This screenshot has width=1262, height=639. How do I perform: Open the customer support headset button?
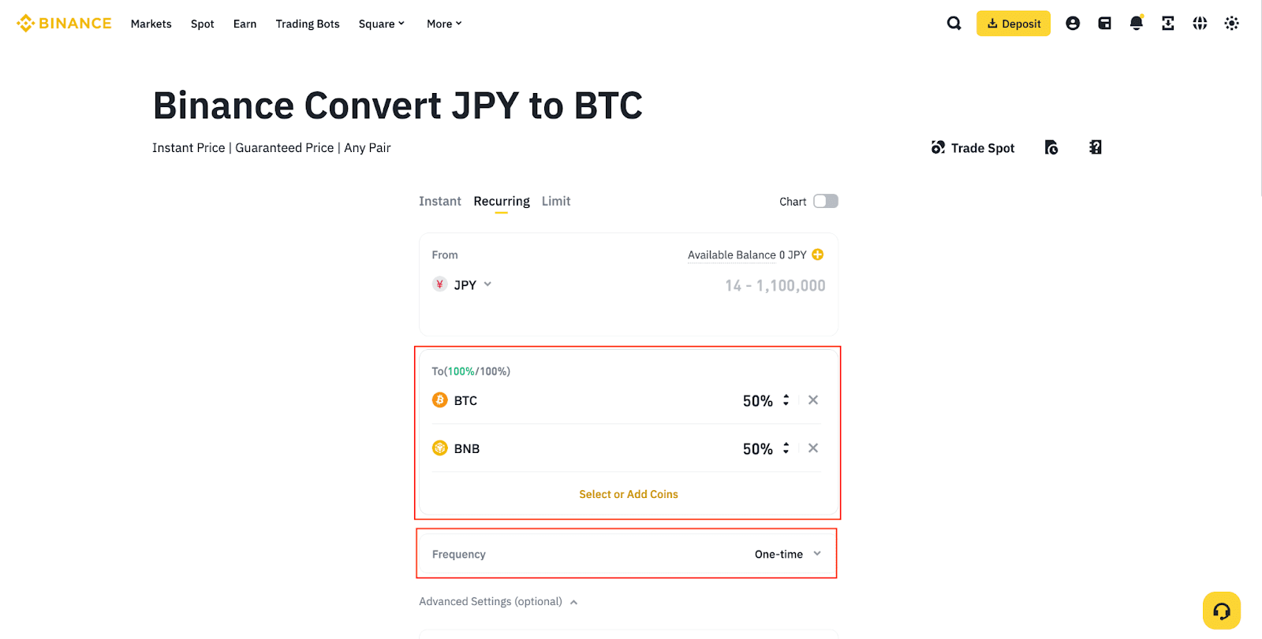coord(1221,611)
